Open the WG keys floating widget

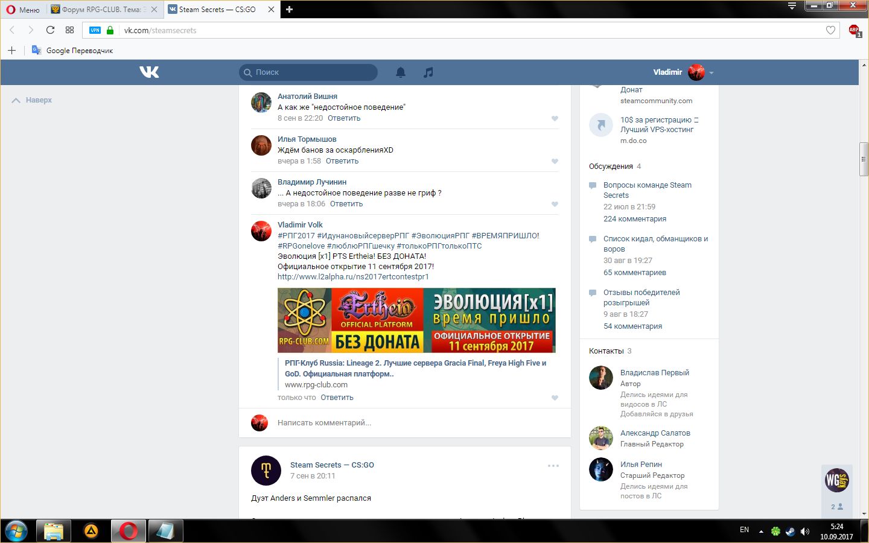point(837,480)
